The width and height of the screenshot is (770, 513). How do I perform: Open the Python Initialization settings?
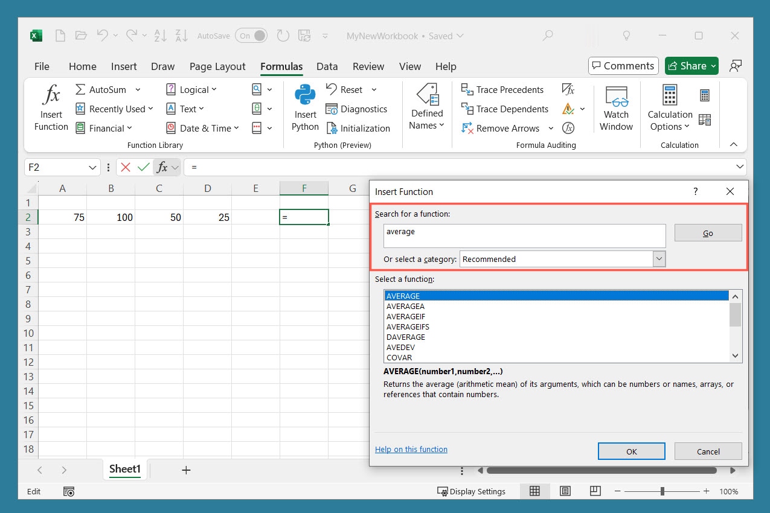pyautogui.click(x=358, y=129)
